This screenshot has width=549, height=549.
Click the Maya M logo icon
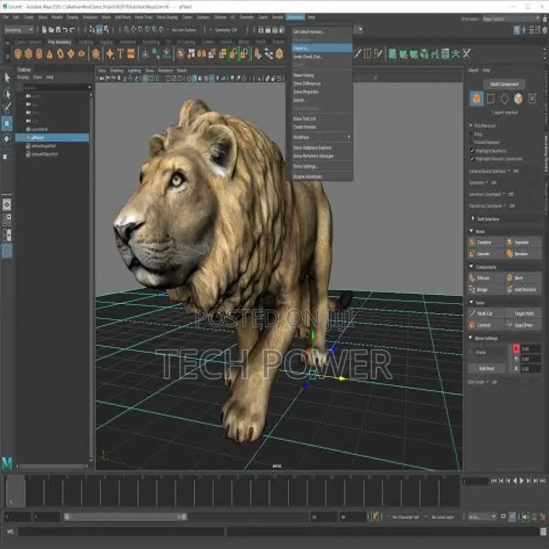coord(7,463)
